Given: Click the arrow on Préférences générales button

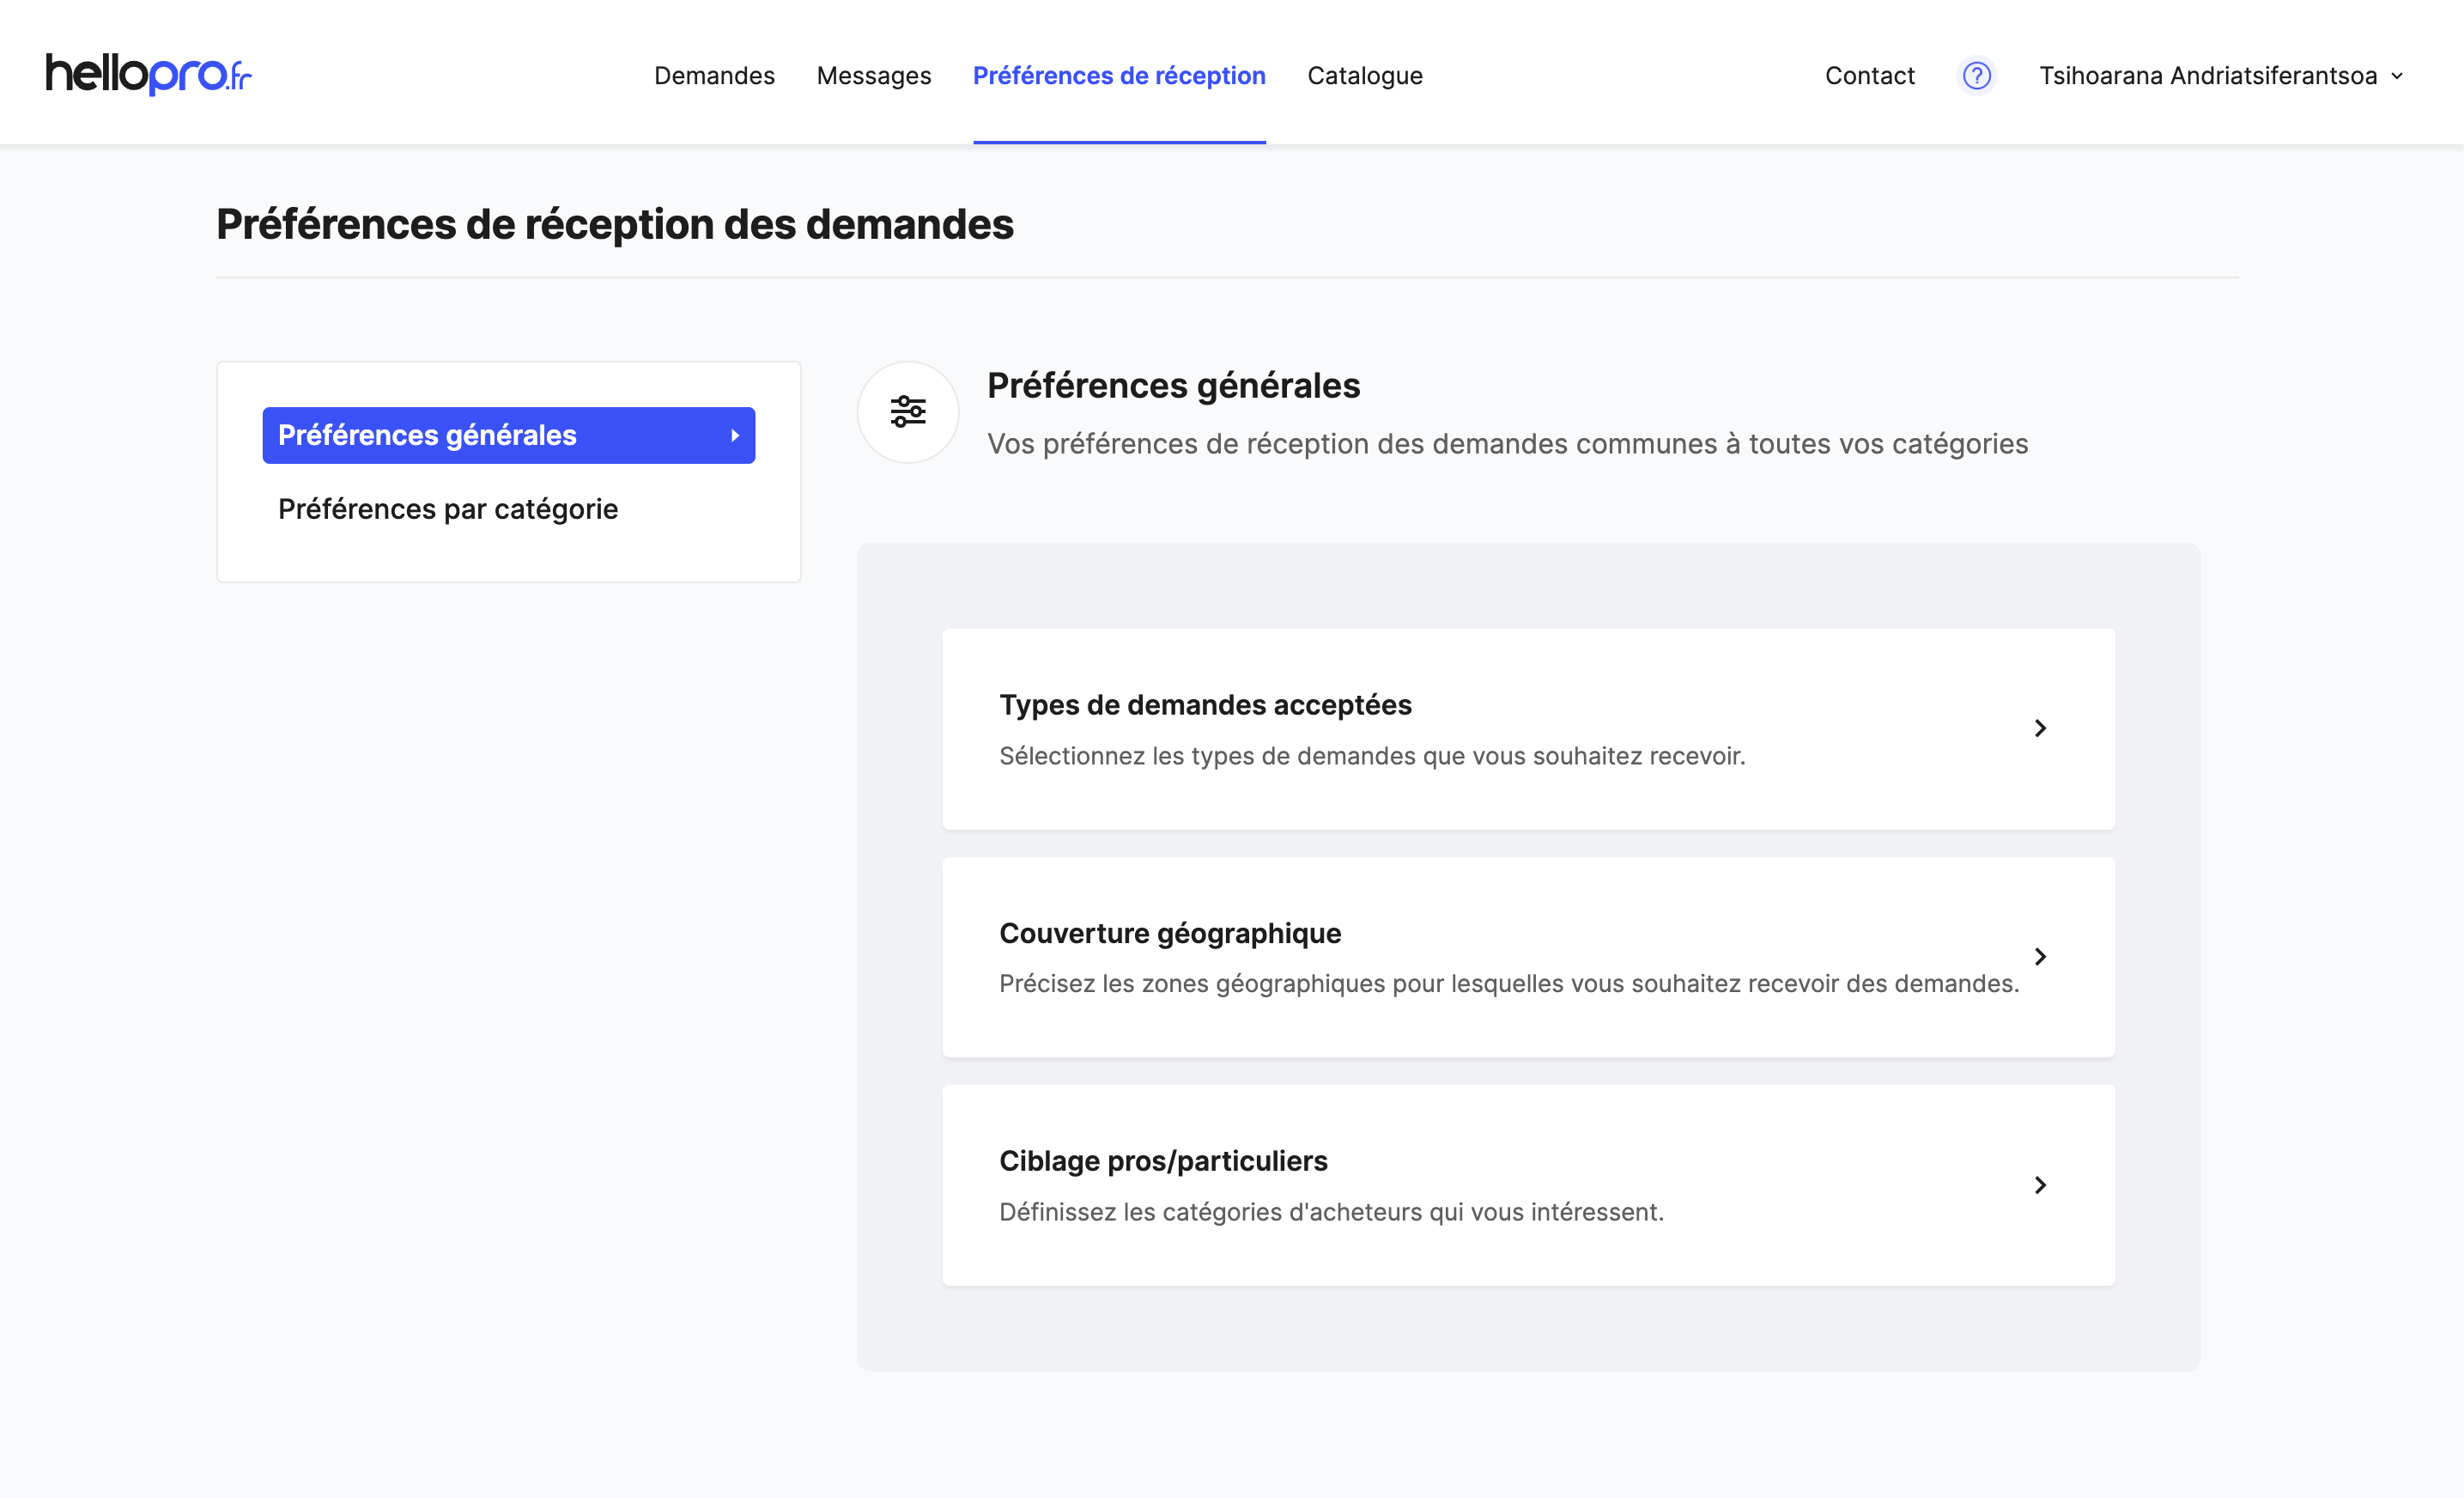Looking at the screenshot, I should click(x=735, y=435).
